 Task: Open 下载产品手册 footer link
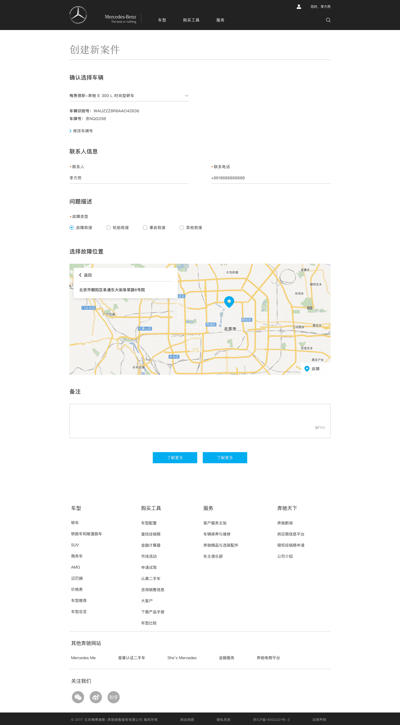pos(153,612)
